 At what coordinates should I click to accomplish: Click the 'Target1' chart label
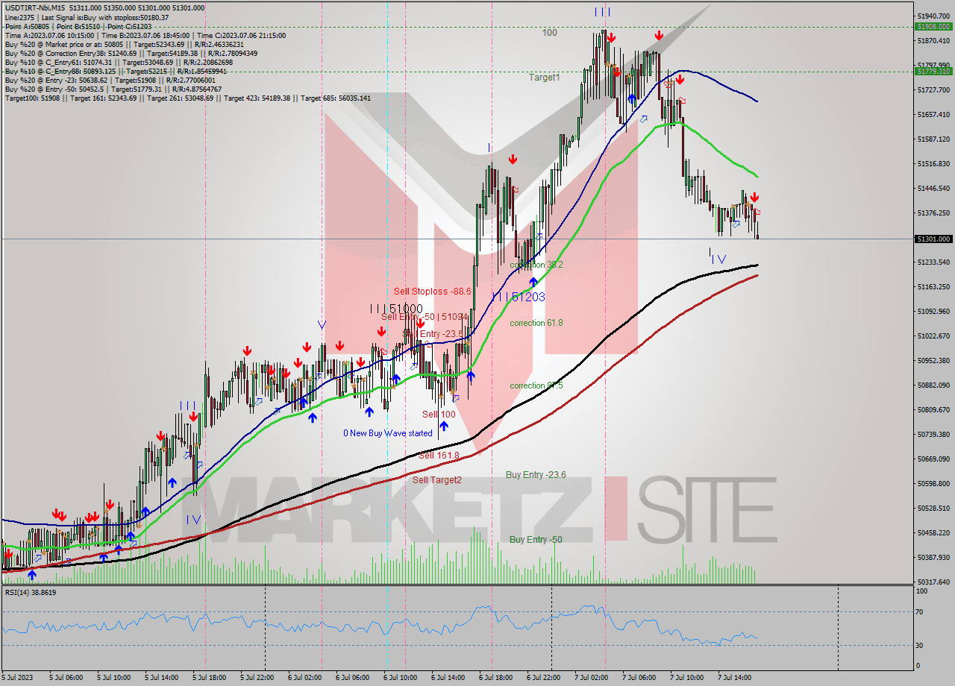pyautogui.click(x=544, y=78)
